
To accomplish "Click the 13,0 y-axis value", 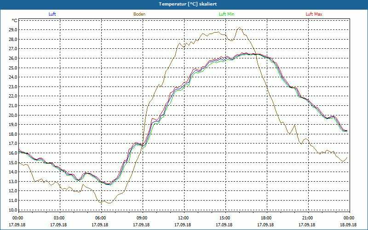I will click(x=13, y=182).
